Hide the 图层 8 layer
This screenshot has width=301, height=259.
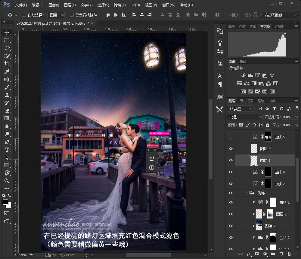click(231, 160)
